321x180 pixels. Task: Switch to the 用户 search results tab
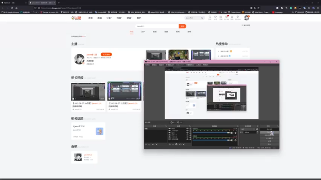pyautogui.click(x=143, y=32)
